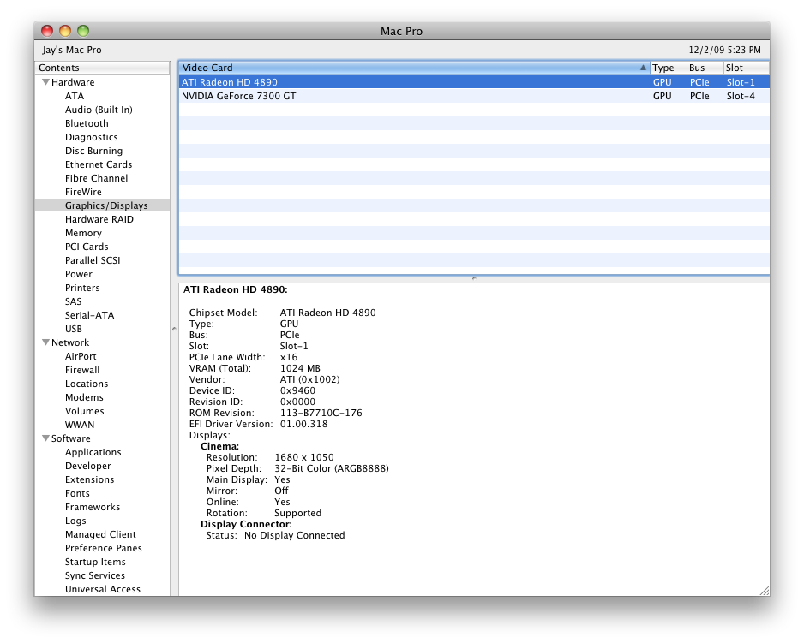Select Memory in sidebar

[x=83, y=233]
